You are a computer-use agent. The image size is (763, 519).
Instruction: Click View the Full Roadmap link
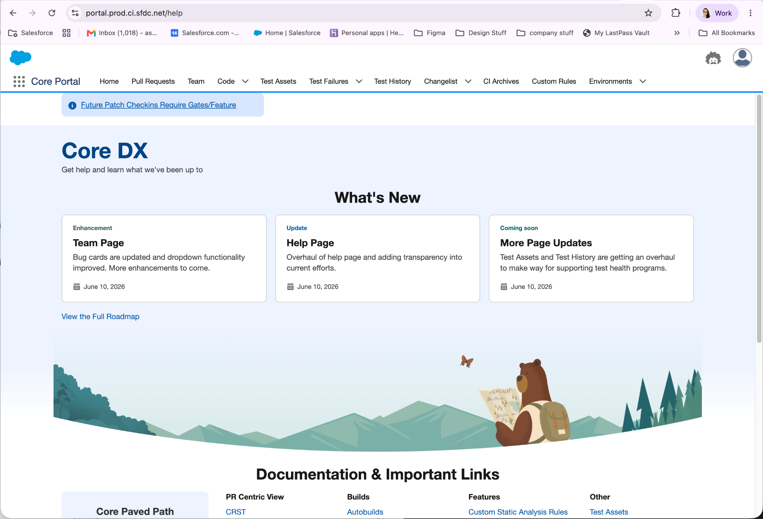[x=101, y=316]
